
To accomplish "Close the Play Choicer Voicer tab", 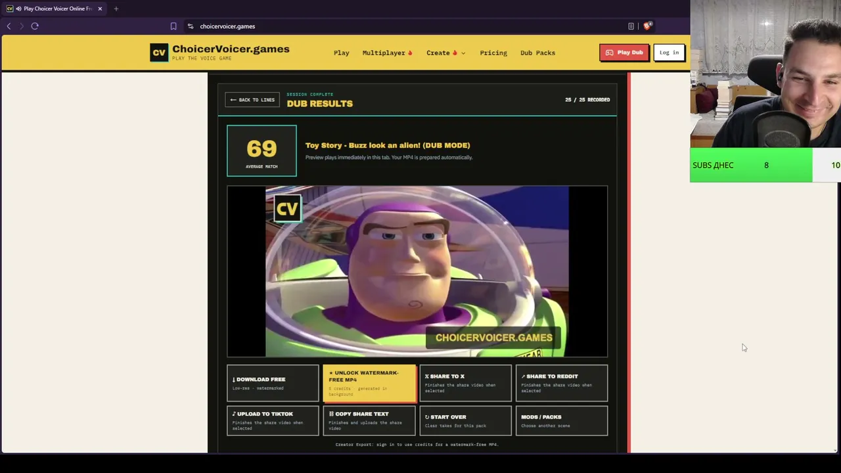I will pos(100,9).
